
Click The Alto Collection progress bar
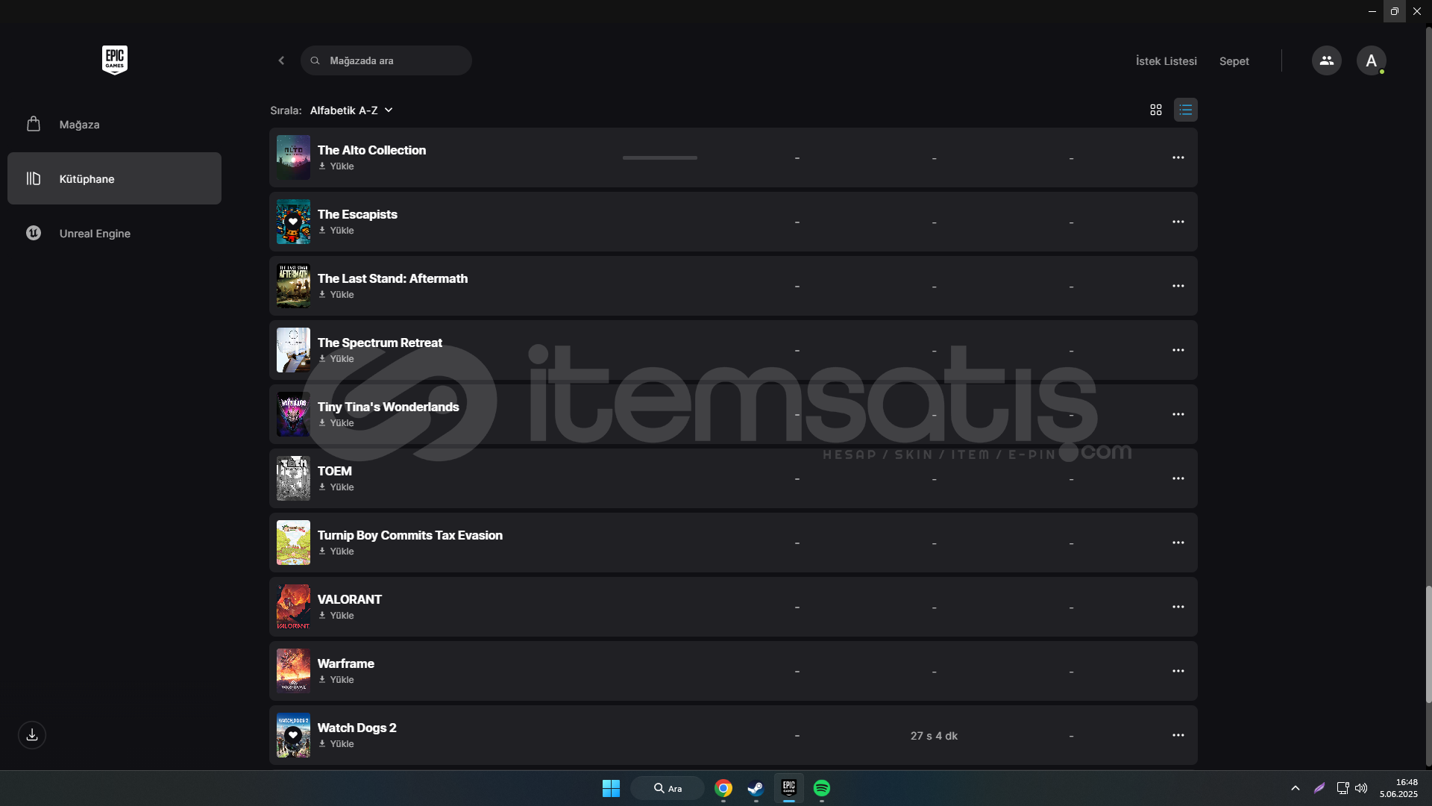coord(660,157)
